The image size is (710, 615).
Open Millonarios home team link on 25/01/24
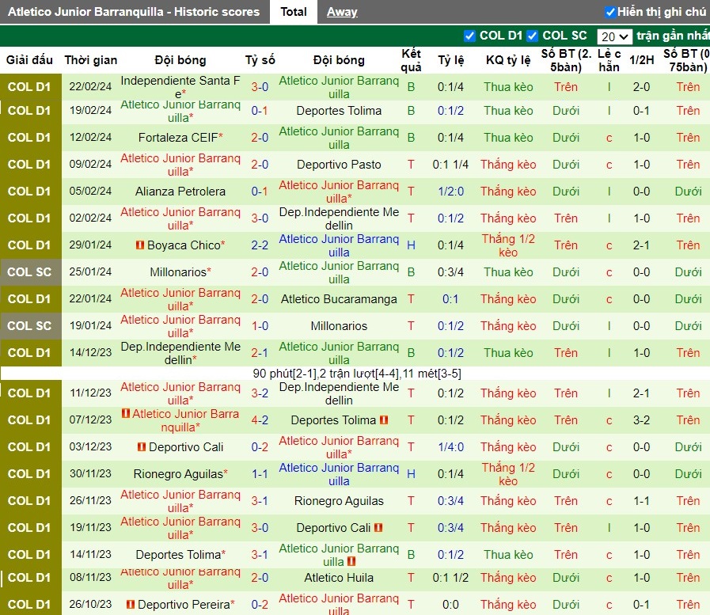(178, 271)
